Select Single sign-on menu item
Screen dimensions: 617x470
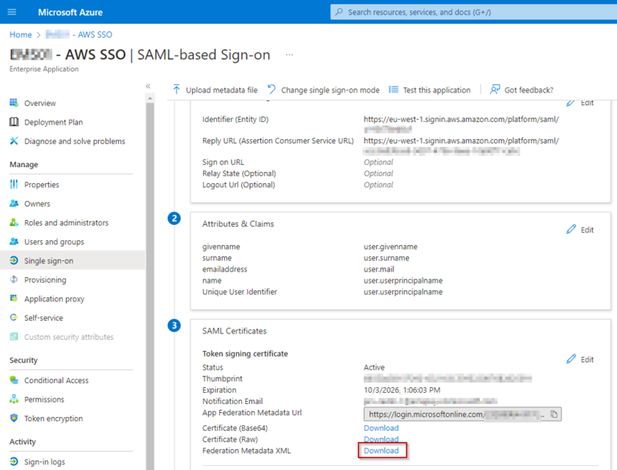click(x=49, y=261)
